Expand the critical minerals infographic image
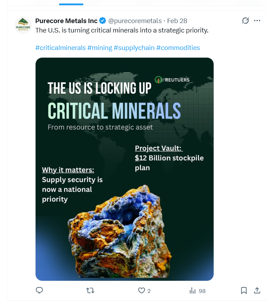 point(125,169)
